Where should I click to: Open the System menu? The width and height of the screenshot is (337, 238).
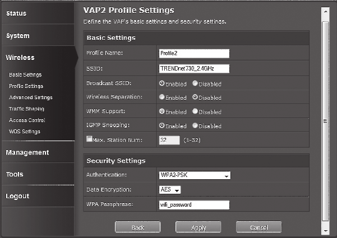(x=18, y=36)
